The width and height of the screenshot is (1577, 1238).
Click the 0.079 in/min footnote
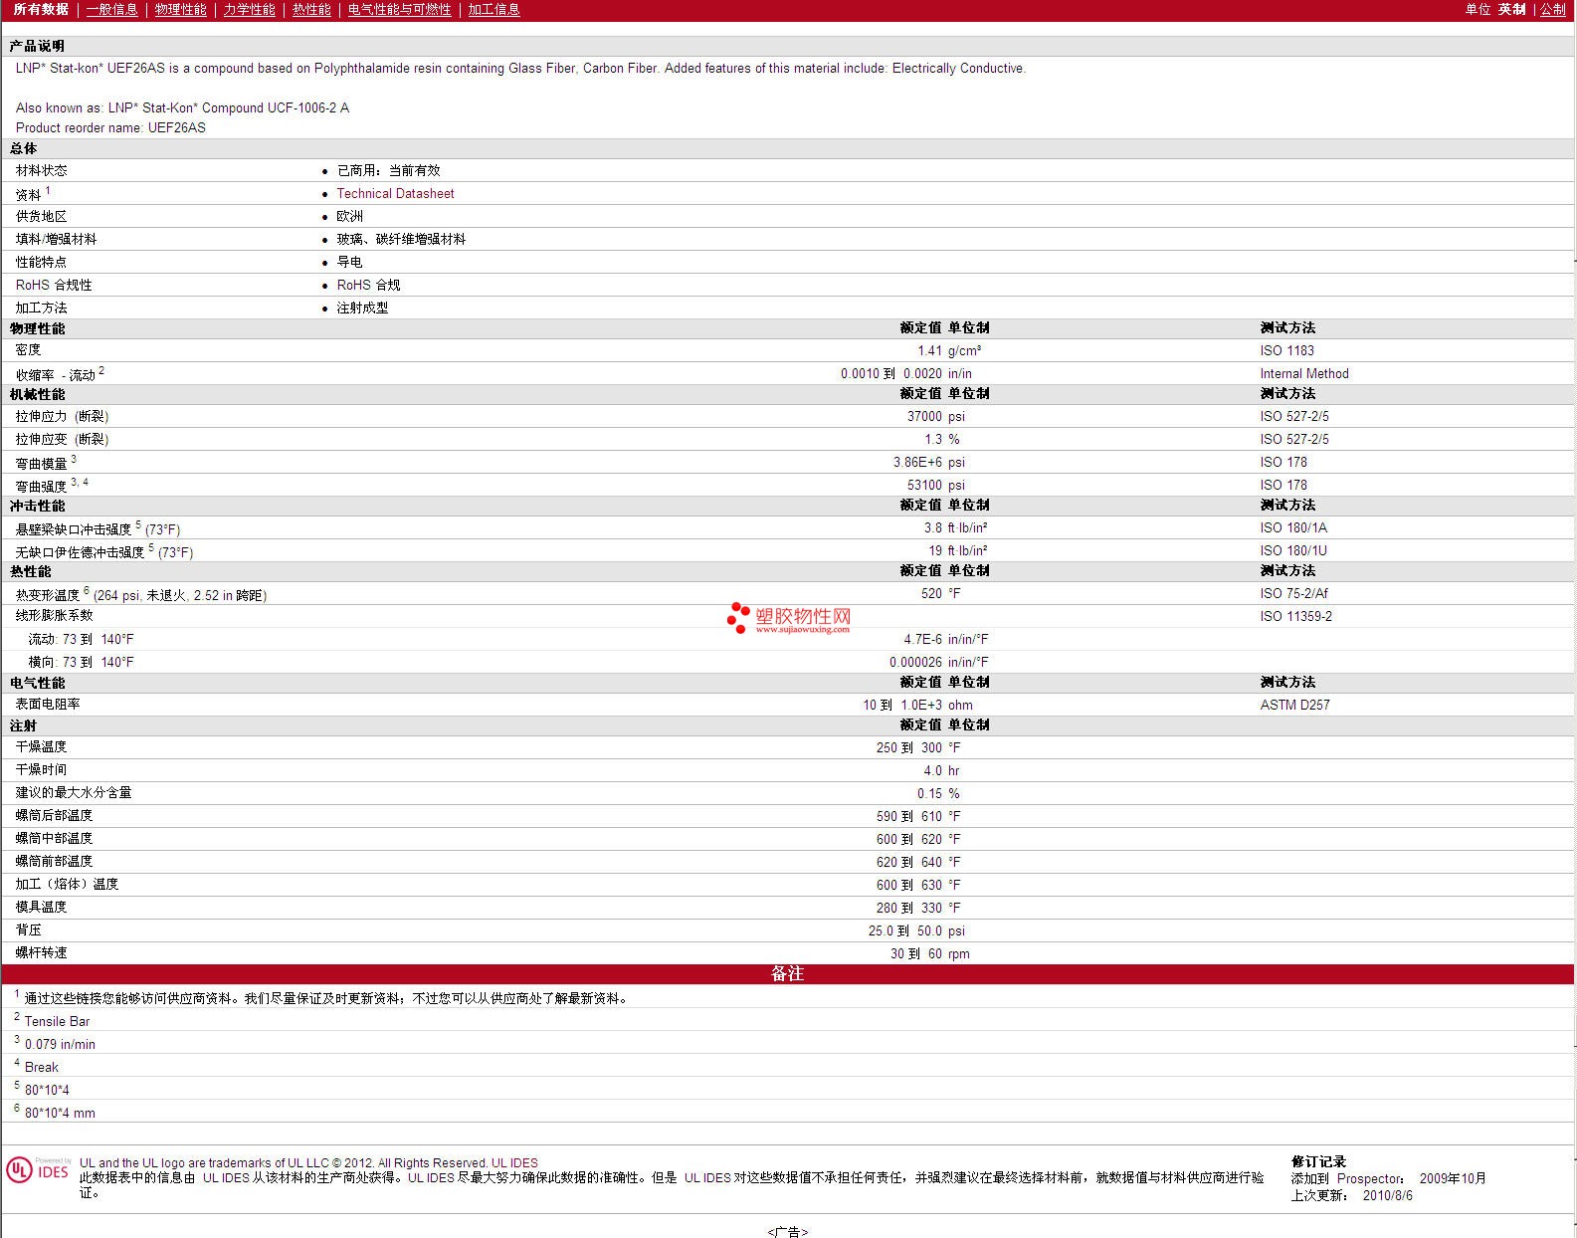click(x=60, y=1044)
